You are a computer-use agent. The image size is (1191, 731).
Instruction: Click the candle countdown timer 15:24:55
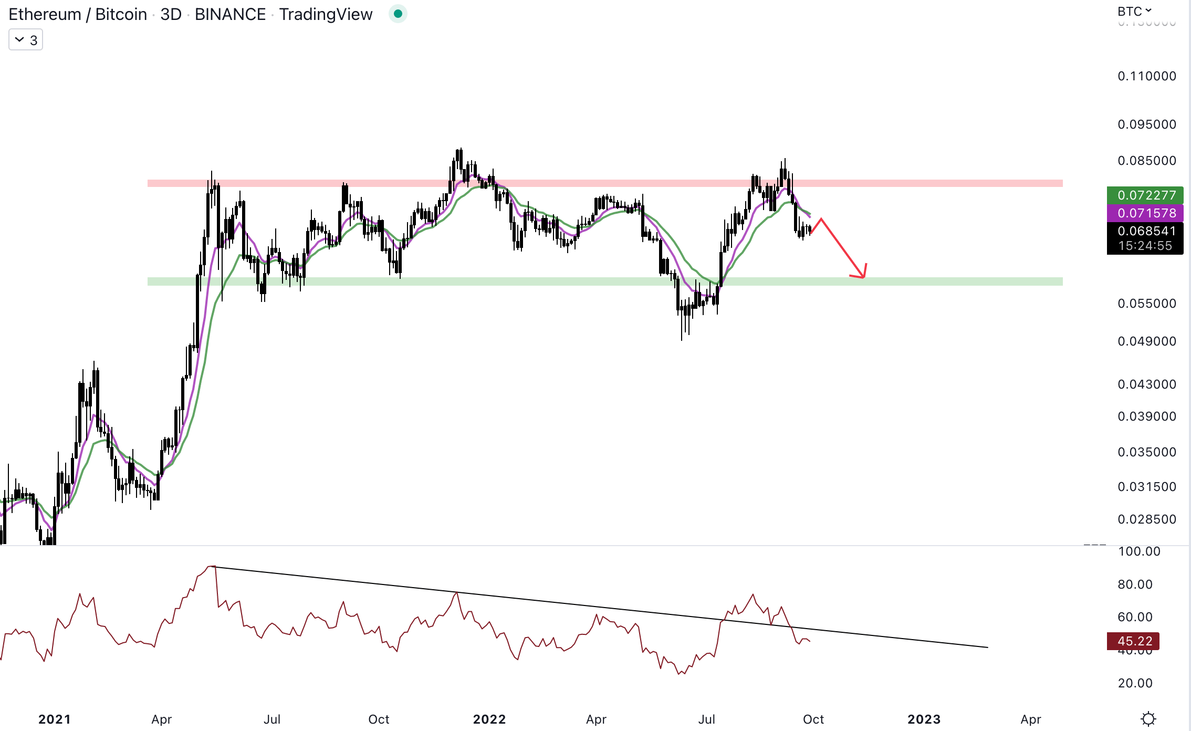point(1145,246)
